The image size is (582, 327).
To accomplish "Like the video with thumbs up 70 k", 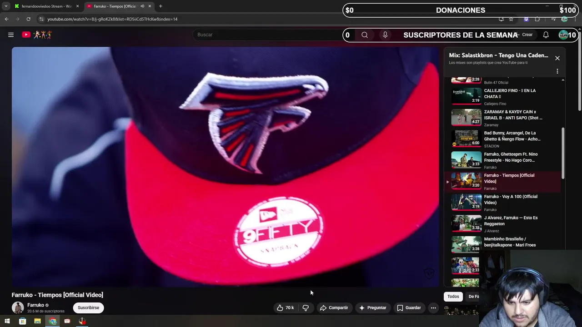I will click(285, 307).
